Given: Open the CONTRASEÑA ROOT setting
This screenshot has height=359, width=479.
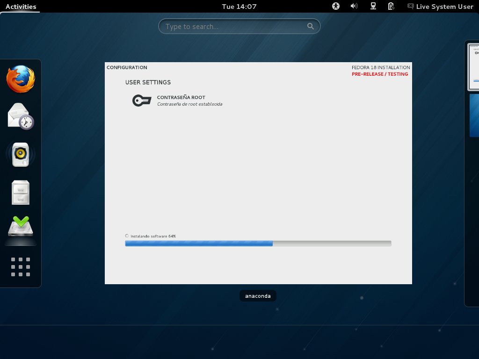Looking at the screenshot, I should point(181,98).
